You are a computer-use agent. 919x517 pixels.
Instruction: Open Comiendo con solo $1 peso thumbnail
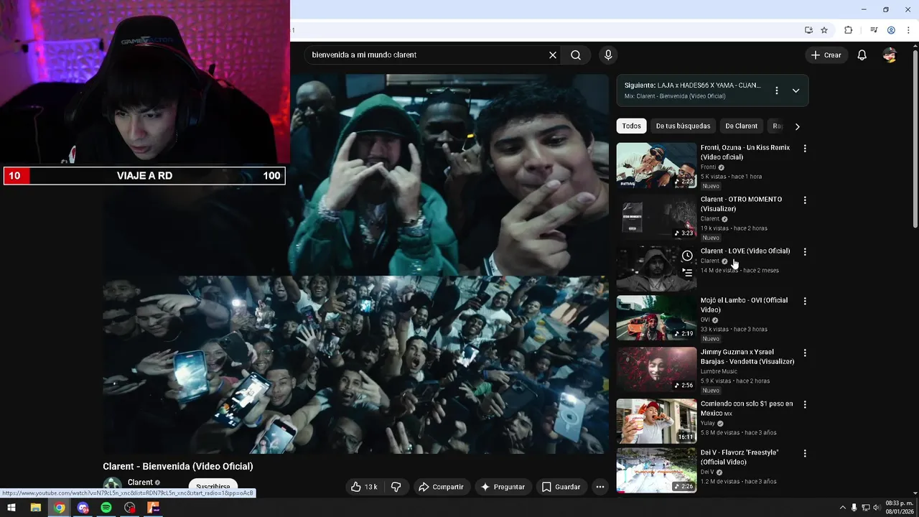click(x=656, y=421)
